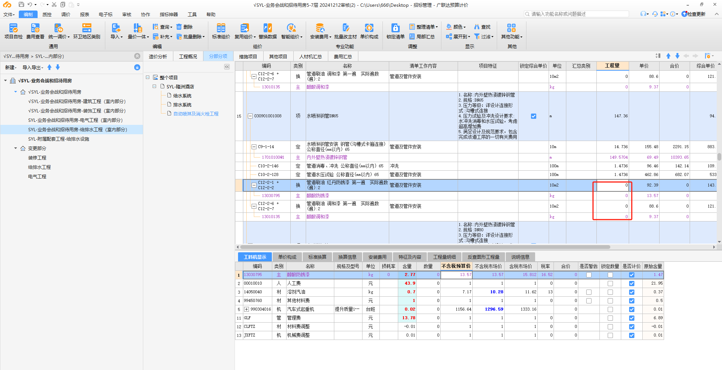Click the cut scissors icon

click(x=54, y=5)
